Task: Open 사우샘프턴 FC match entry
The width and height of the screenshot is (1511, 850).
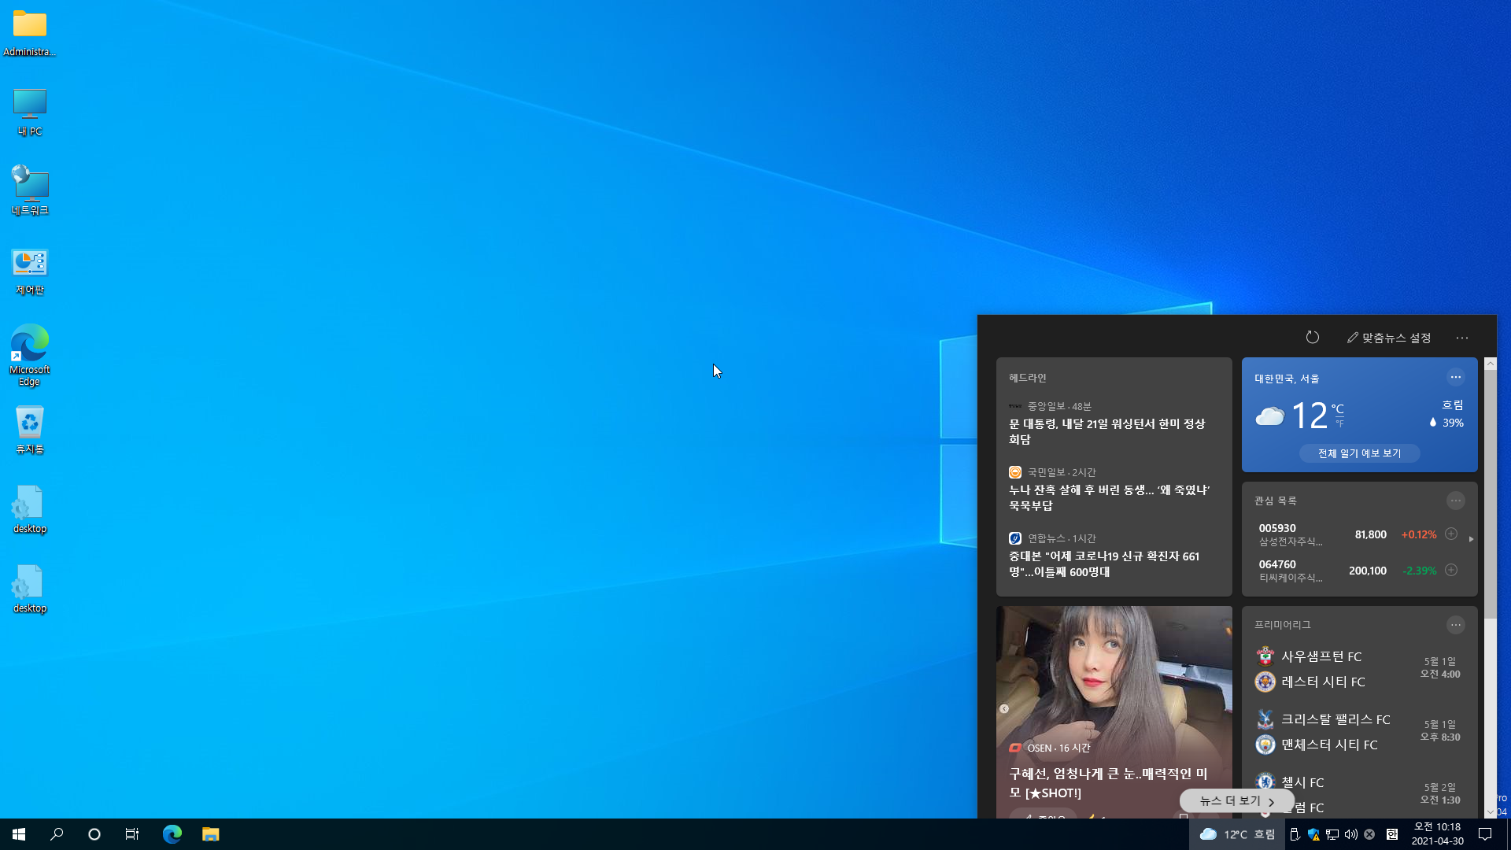Action: [x=1321, y=656]
